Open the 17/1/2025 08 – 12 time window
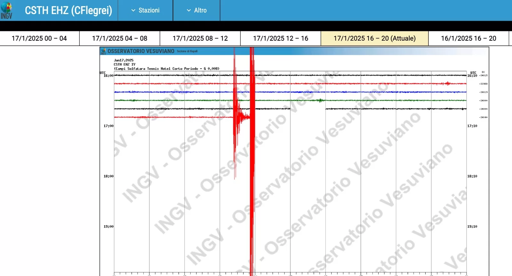 (x=200, y=38)
